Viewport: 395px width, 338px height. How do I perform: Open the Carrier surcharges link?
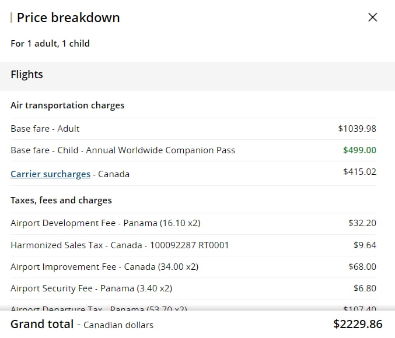pos(51,174)
